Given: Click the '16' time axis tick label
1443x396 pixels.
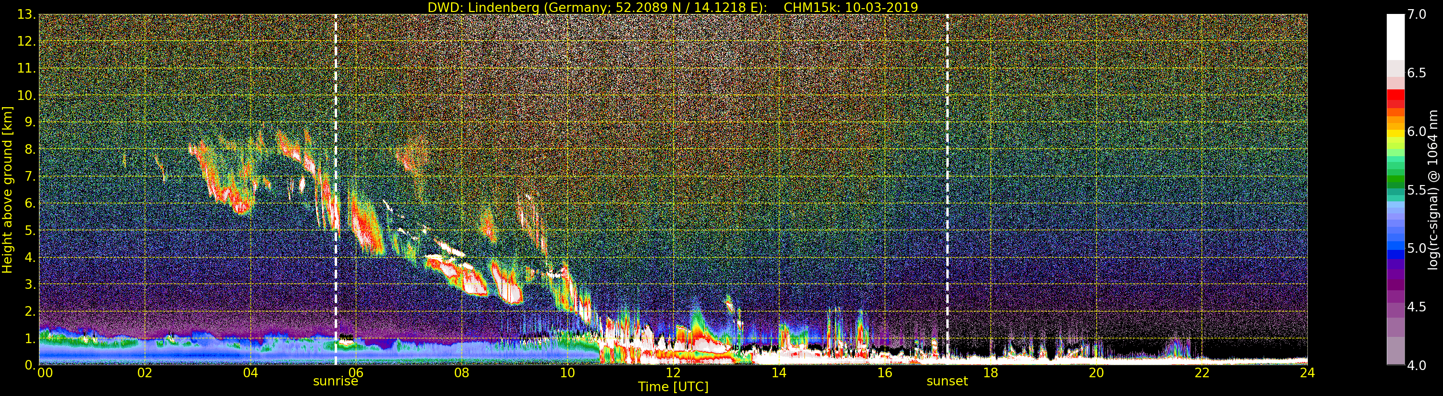Looking at the screenshot, I should click(885, 373).
